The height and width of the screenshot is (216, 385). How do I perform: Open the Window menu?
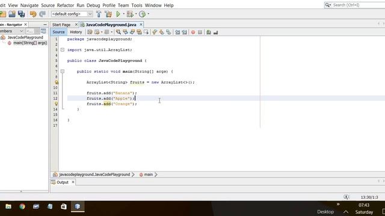153,5
